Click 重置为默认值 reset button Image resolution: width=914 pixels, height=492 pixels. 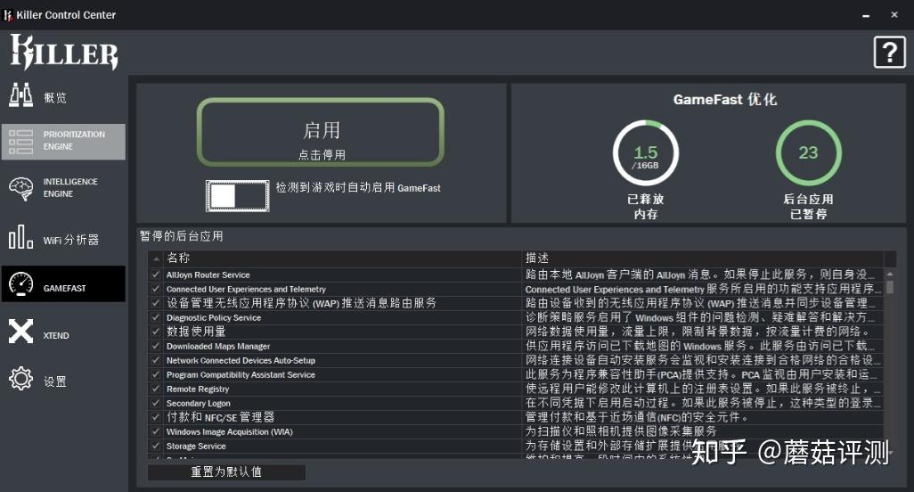226,471
